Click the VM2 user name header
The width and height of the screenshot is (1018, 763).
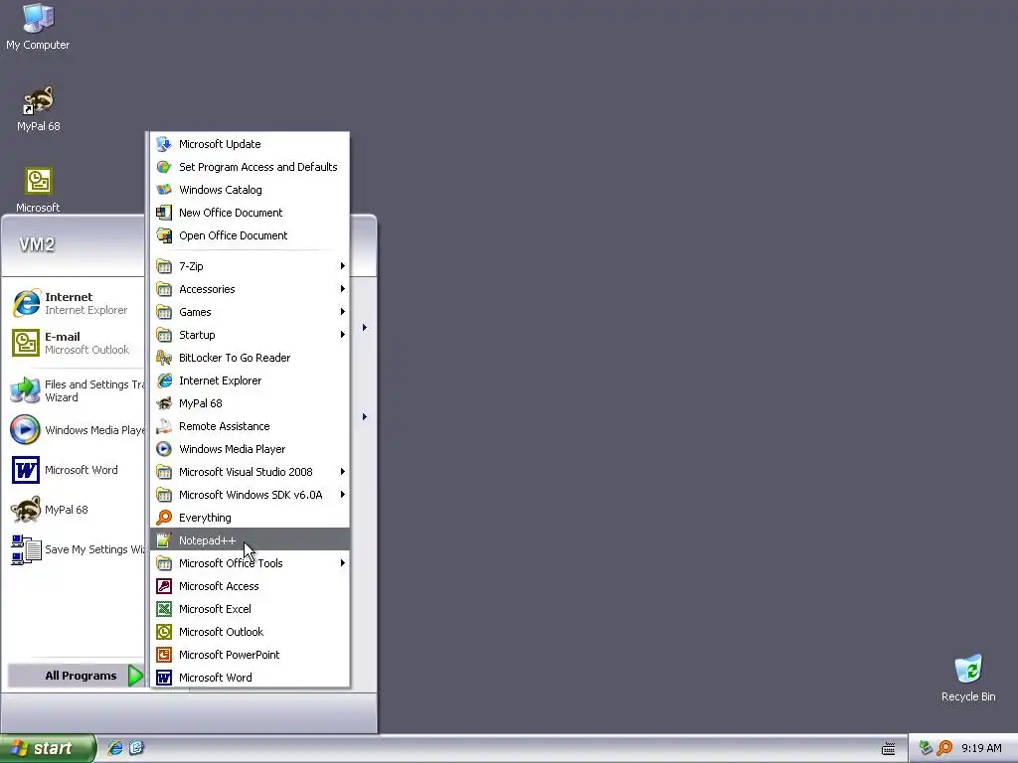[37, 244]
